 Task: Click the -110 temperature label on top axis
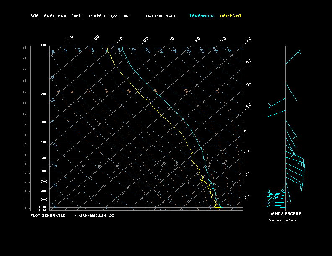pos(69,39)
